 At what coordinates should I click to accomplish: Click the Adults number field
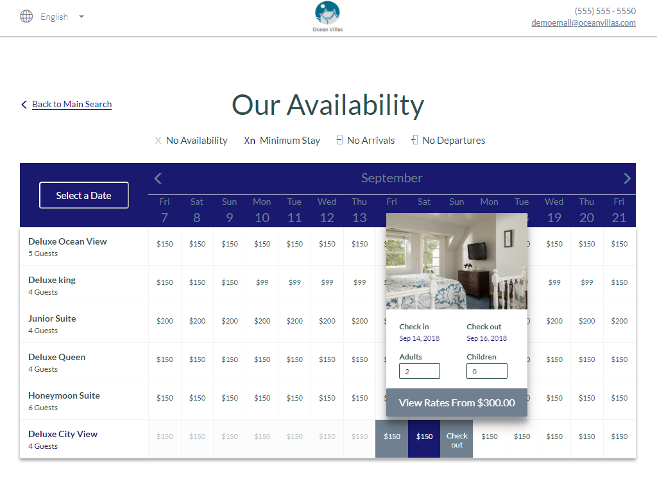coord(420,371)
